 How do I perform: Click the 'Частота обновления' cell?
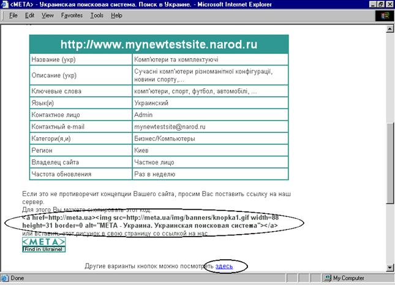coord(81,174)
